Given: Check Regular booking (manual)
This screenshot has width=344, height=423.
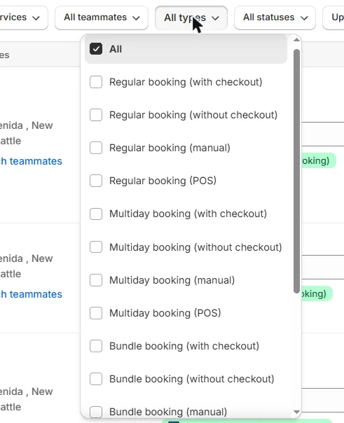Looking at the screenshot, I should tap(96, 148).
